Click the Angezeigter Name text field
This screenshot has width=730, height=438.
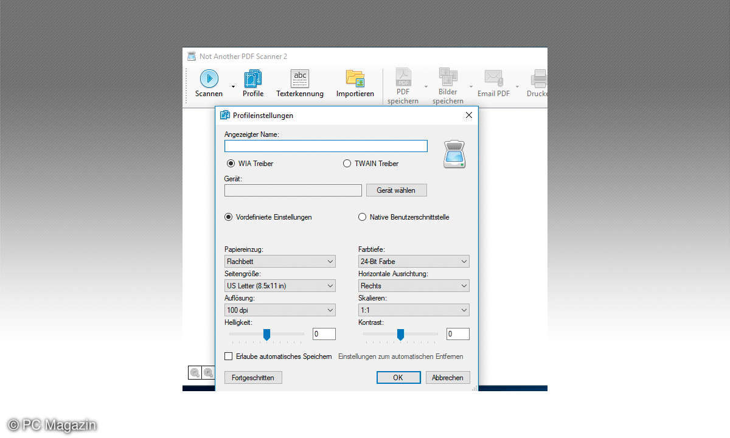point(326,146)
